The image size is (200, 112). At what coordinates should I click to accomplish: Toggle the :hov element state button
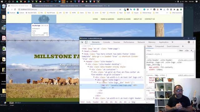pyautogui.click(x=181, y=50)
